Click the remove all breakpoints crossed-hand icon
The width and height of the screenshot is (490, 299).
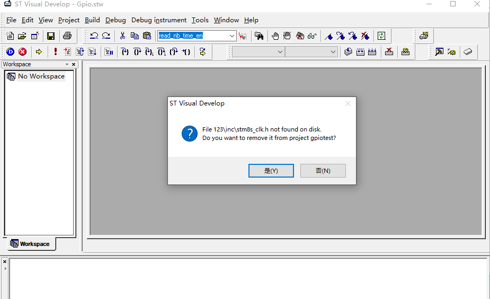click(300, 36)
